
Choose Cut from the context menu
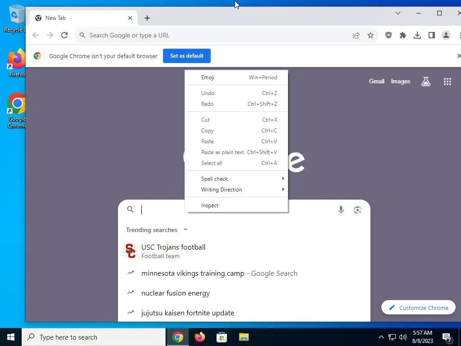236,120
